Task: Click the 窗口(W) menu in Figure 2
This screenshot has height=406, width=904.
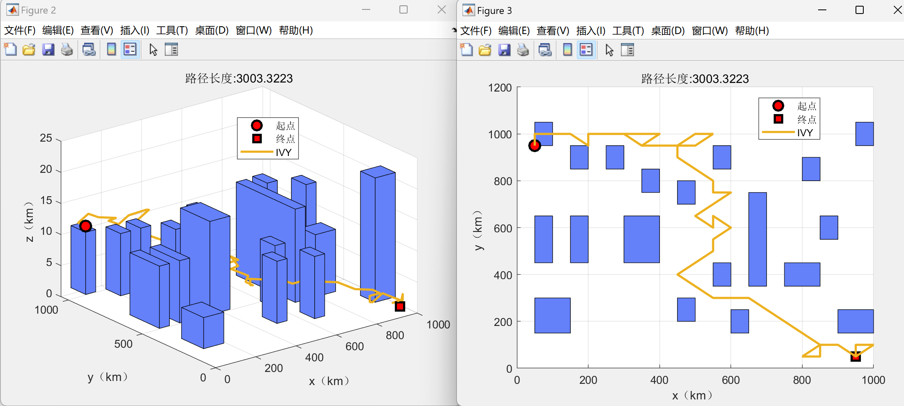Action: (x=254, y=30)
